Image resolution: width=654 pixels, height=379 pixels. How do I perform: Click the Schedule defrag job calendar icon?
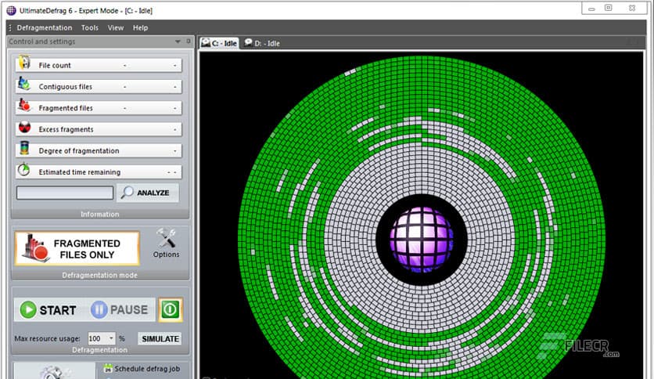[108, 368]
